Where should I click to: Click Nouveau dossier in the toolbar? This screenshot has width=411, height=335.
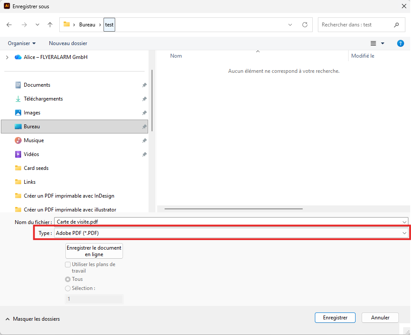coord(68,43)
